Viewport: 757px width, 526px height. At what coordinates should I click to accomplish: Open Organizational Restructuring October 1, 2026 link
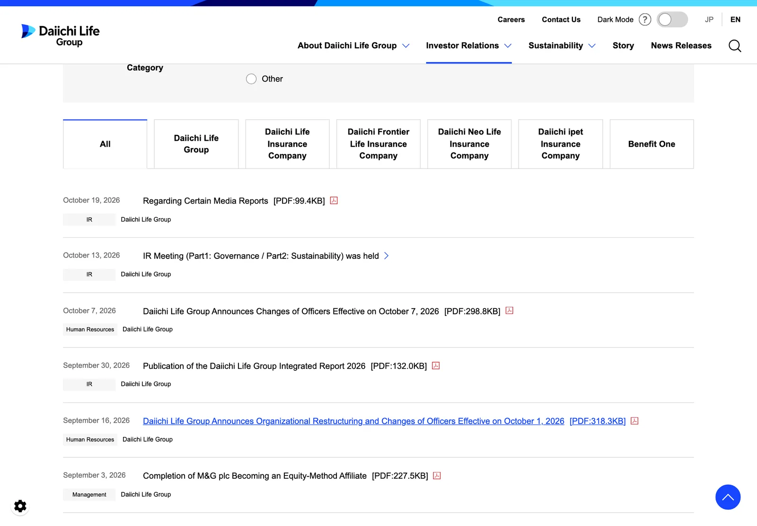384,421
